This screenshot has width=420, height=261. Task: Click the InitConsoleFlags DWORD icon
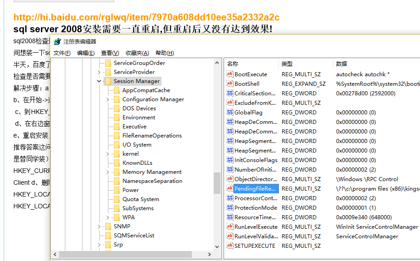230,160
